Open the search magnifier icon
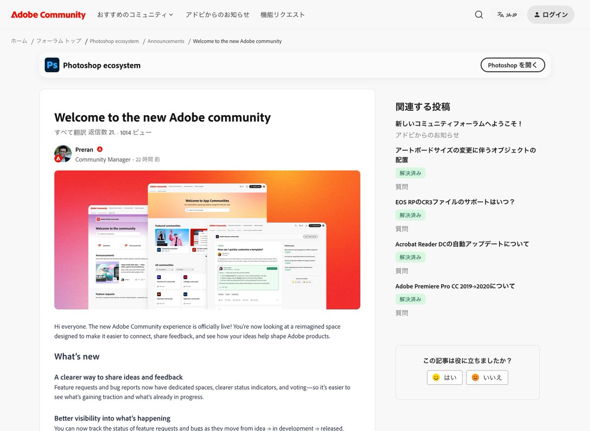Image resolution: width=590 pixels, height=431 pixels. [x=479, y=15]
